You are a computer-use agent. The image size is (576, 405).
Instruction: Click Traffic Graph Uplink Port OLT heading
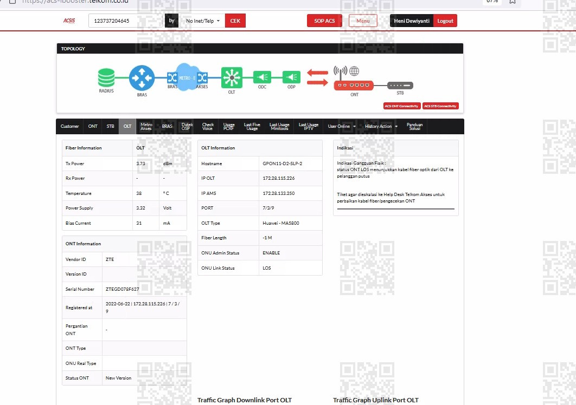coord(376,400)
